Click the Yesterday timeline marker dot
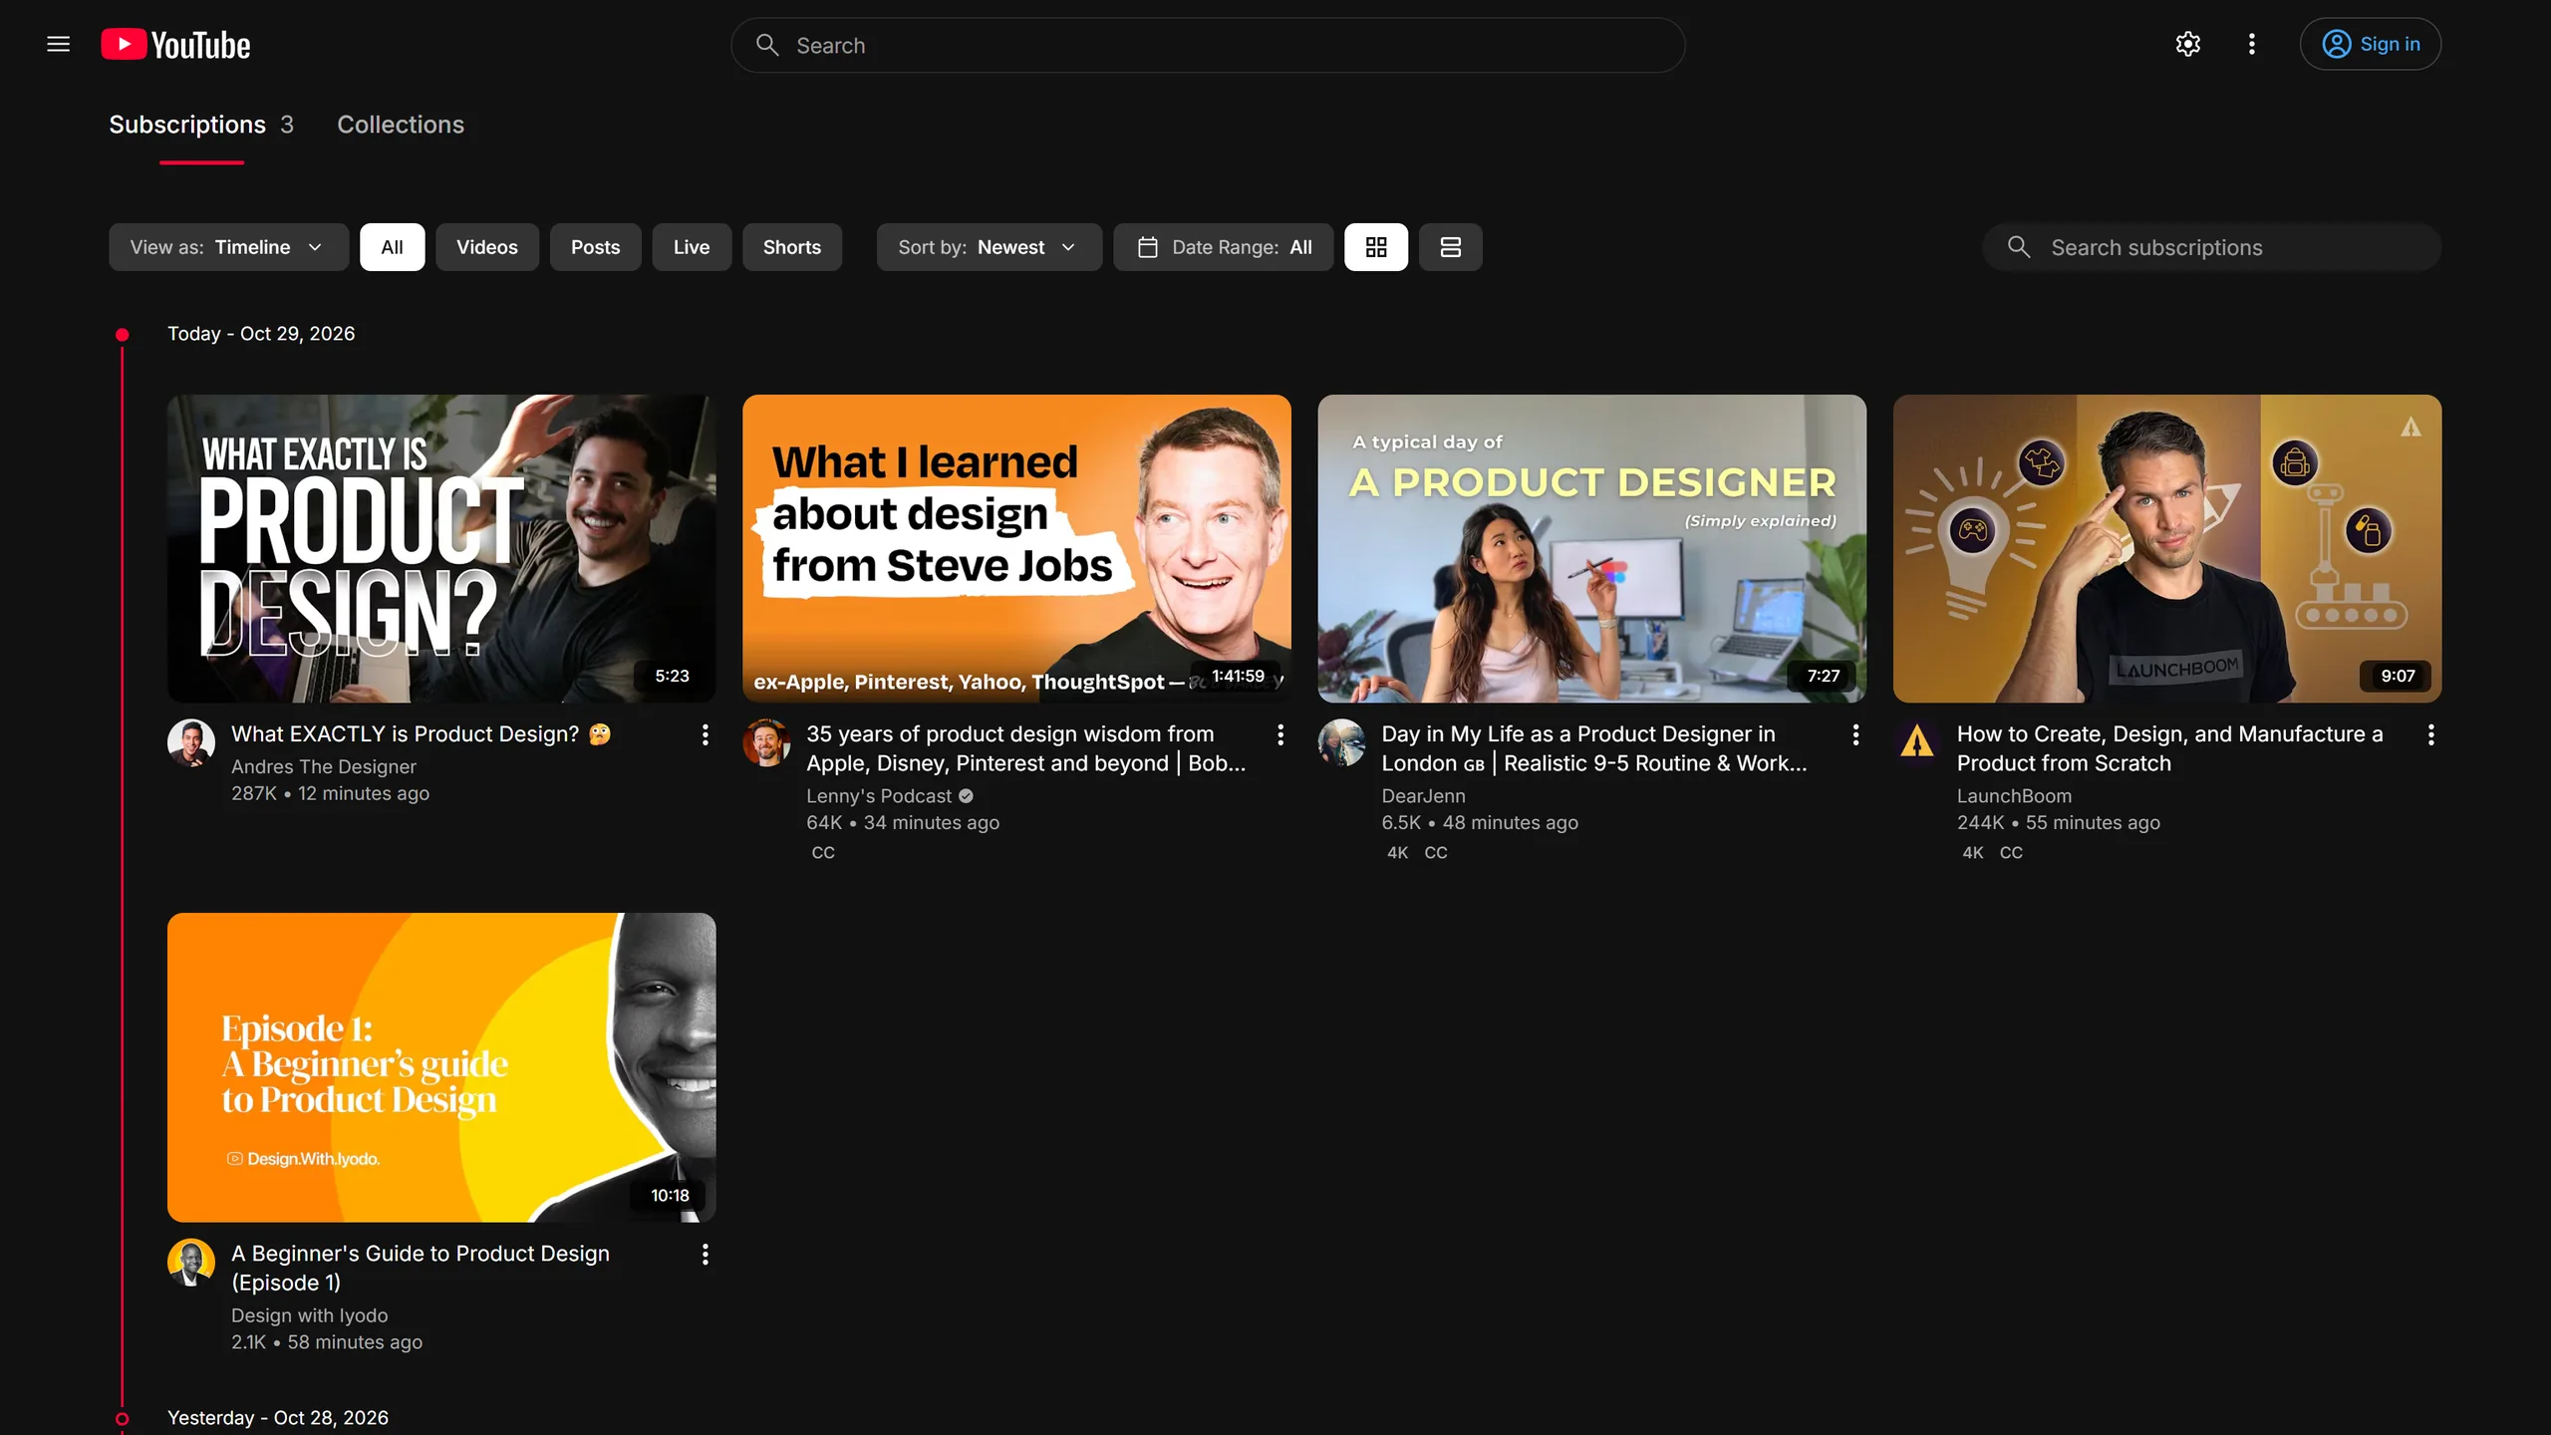 pyautogui.click(x=122, y=1418)
